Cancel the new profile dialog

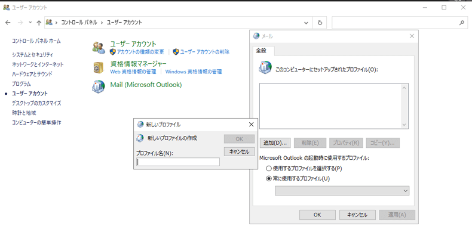pyautogui.click(x=239, y=152)
